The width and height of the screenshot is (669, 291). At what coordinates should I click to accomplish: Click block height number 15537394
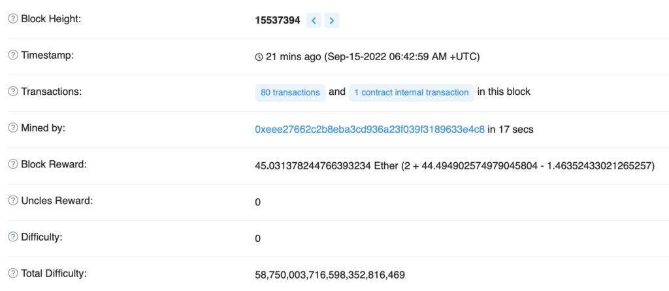click(x=278, y=20)
